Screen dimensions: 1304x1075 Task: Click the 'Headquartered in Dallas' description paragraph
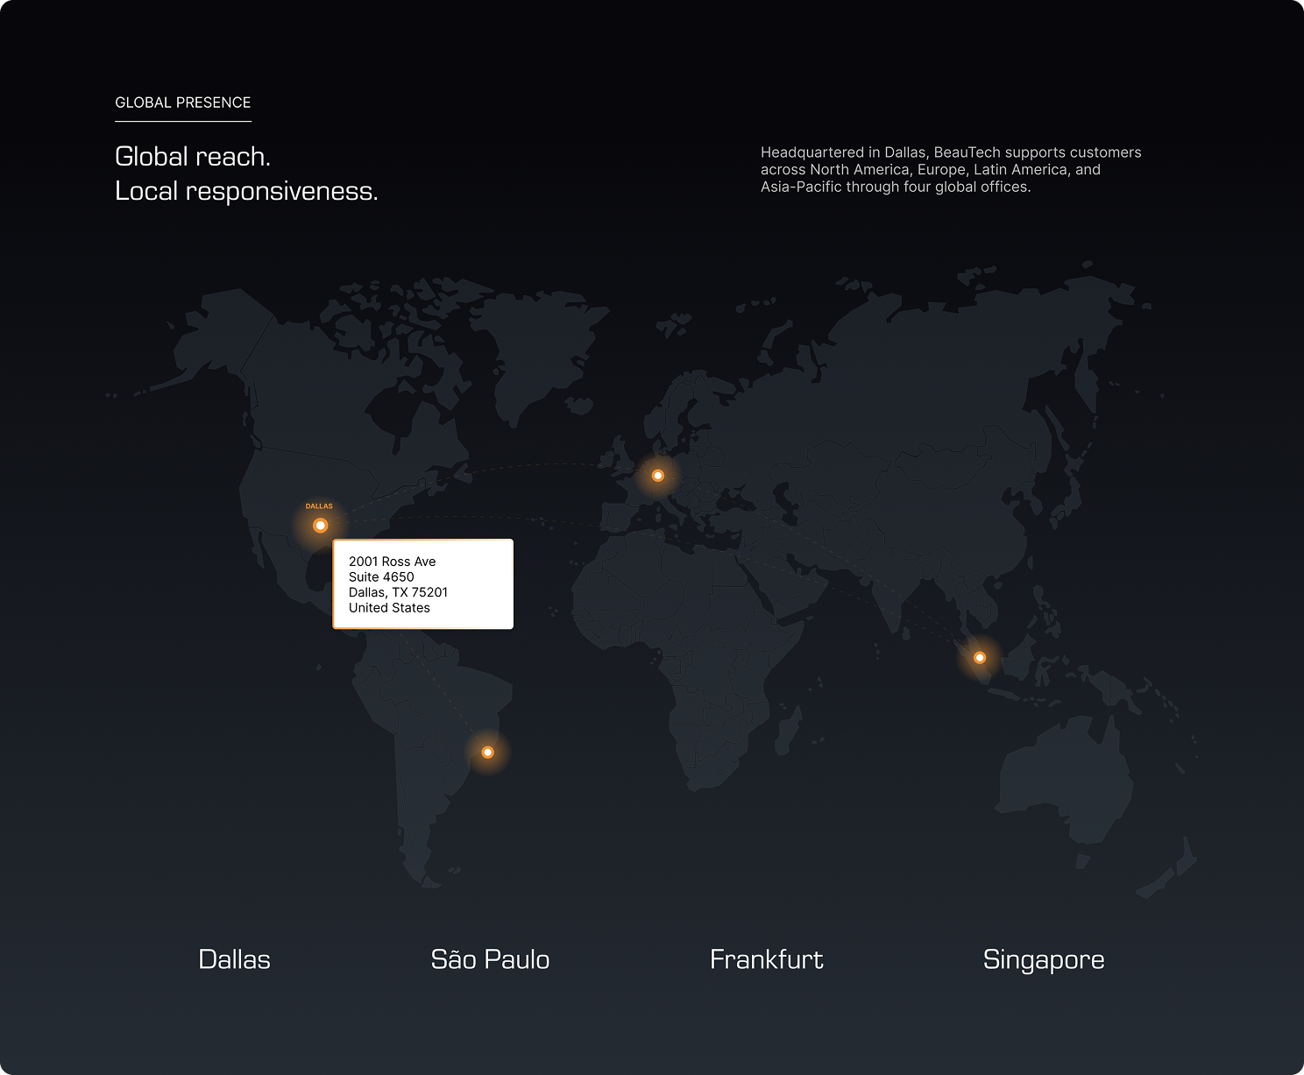pyautogui.click(x=951, y=170)
